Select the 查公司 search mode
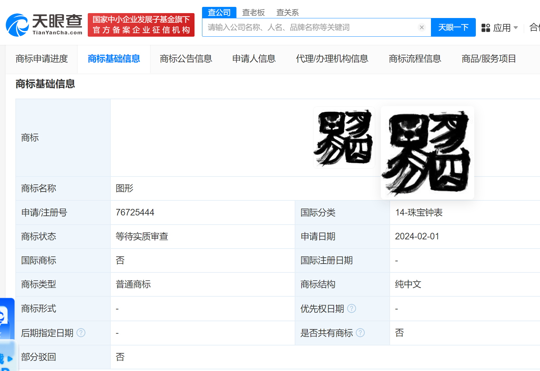Screen dimensions: 540x371 coord(219,12)
